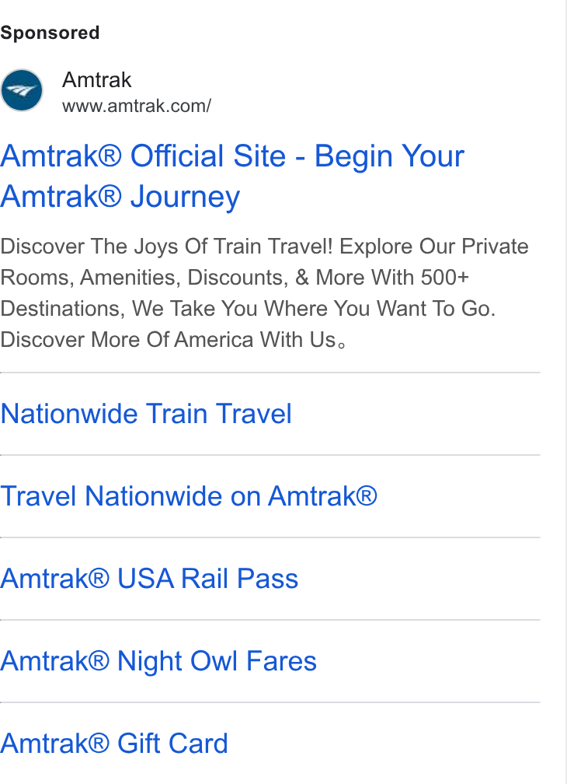Viewport: 567px width, 784px height.
Task: Visit the www.amtrak.com/ URL
Action: 136,106
